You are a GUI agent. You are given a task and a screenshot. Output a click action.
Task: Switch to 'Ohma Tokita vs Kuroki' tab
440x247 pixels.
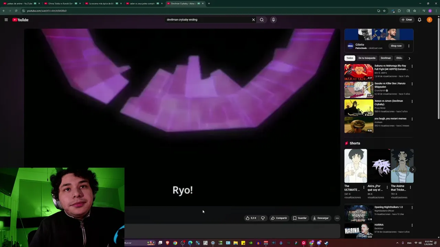pyautogui.click(x=62, y=3)
